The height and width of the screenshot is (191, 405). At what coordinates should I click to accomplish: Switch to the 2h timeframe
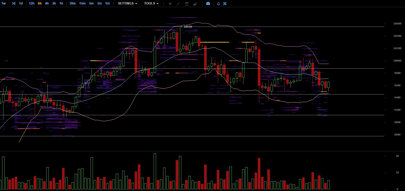tap(54, 4)
